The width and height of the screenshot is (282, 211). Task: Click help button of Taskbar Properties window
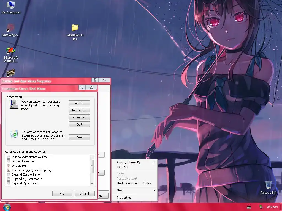click(x=95, y=80)
